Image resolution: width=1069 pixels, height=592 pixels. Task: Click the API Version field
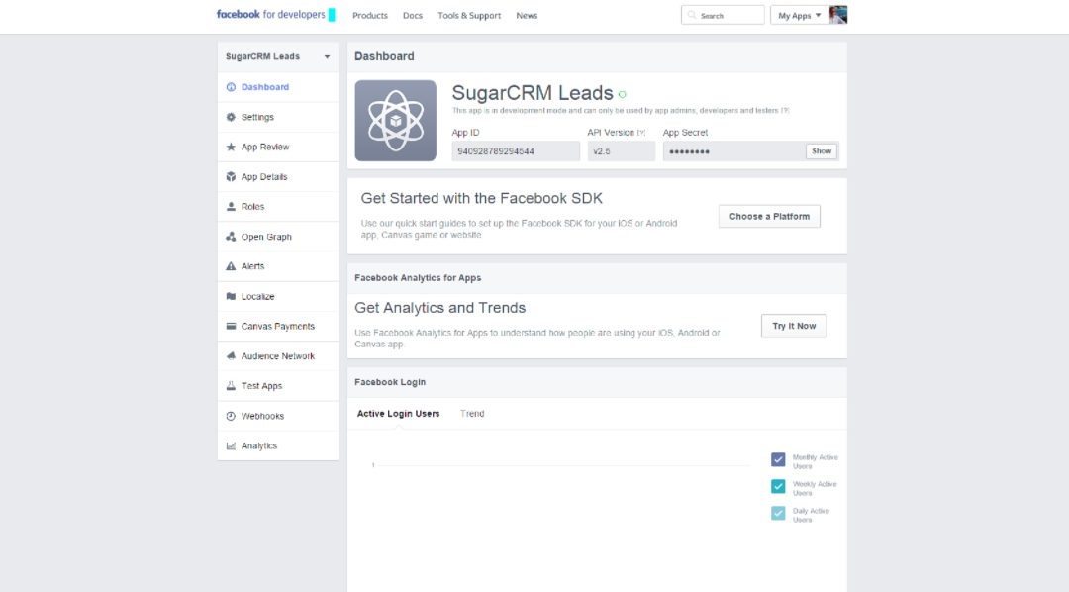tap(621, 151)
